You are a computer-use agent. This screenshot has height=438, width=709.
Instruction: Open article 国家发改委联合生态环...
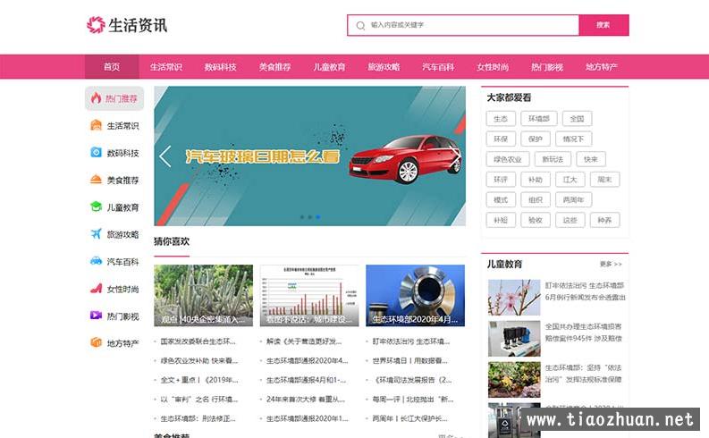tap(198, 341)
